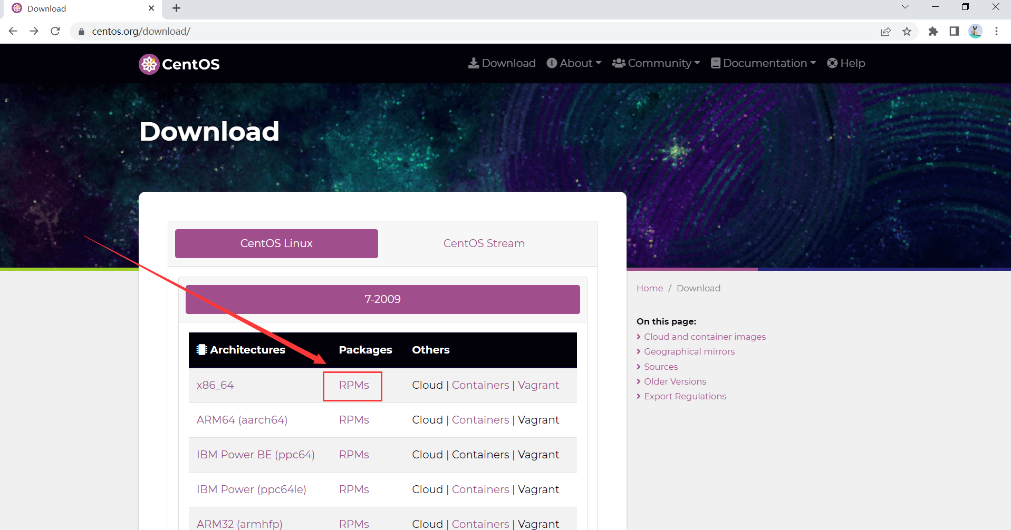This screenshot has width=1011, height=530.
Task: Click the Architectures column header
Action: point(241,350)
